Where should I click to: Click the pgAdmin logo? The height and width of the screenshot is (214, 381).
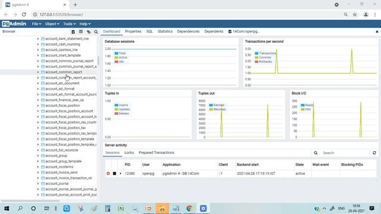(14, 24)
